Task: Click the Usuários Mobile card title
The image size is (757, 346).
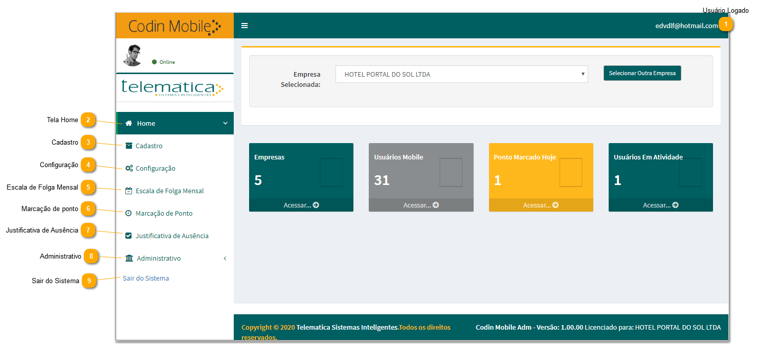Action: tap(398, 157)
